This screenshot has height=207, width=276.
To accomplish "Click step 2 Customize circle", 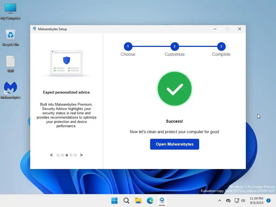I will pyautogui.click(x=175, y=46).
